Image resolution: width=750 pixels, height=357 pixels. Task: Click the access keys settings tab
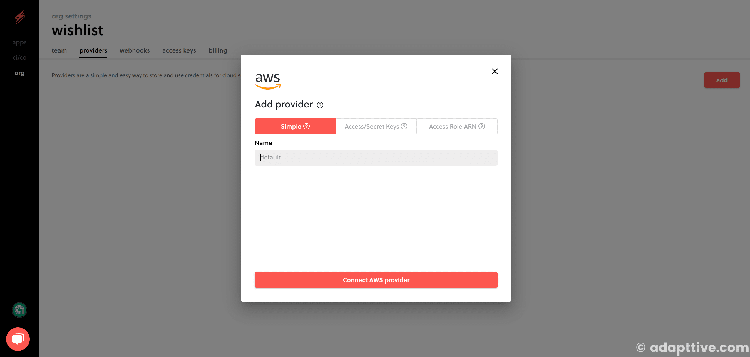click(x=178, y=50)
